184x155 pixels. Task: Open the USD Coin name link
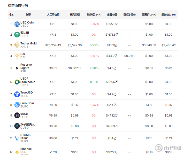click(x=27, y=22)
